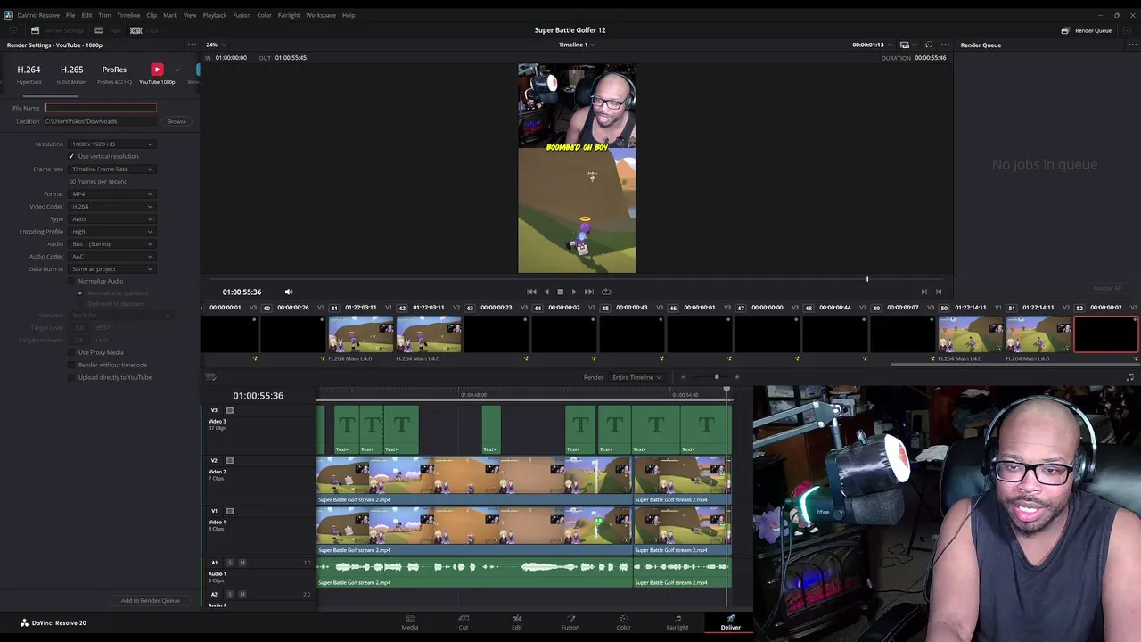Open the Frame rate dropdown
Image resolution: width=1141 pixels, height=642 pixels.
pyautogui.click(x=111, y=169)
